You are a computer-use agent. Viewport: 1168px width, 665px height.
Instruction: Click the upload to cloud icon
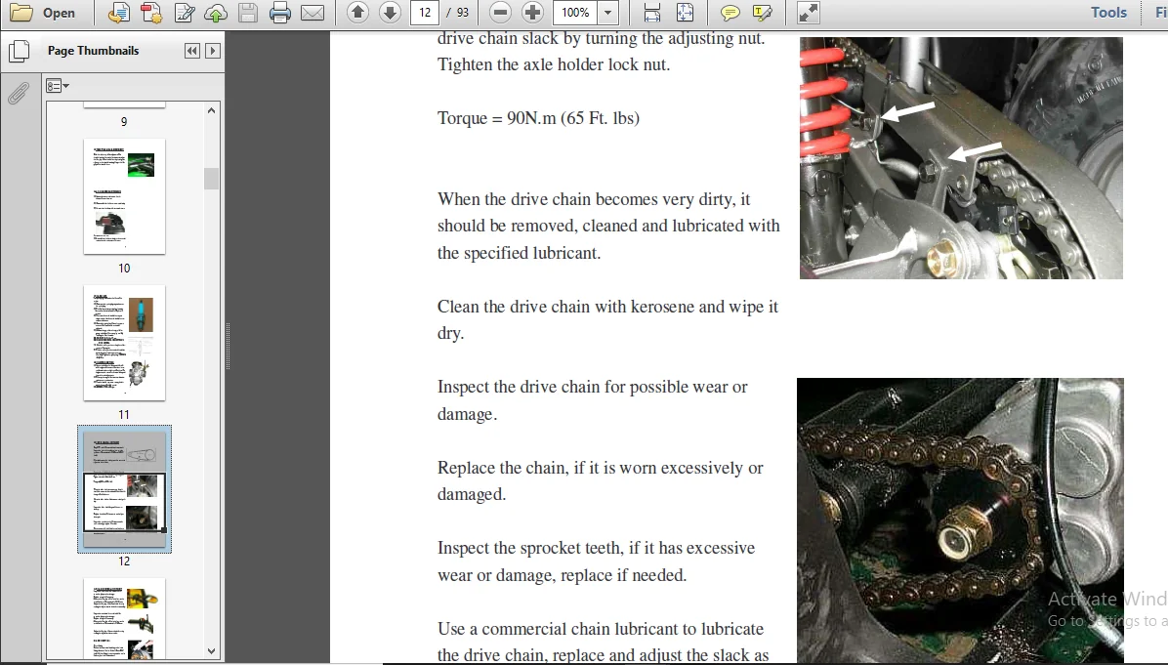(216, 13)
